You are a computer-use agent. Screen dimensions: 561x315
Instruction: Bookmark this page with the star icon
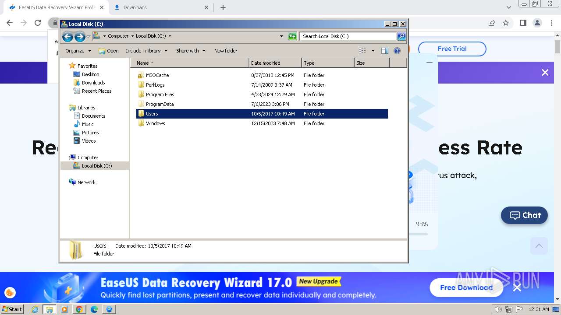506,23
